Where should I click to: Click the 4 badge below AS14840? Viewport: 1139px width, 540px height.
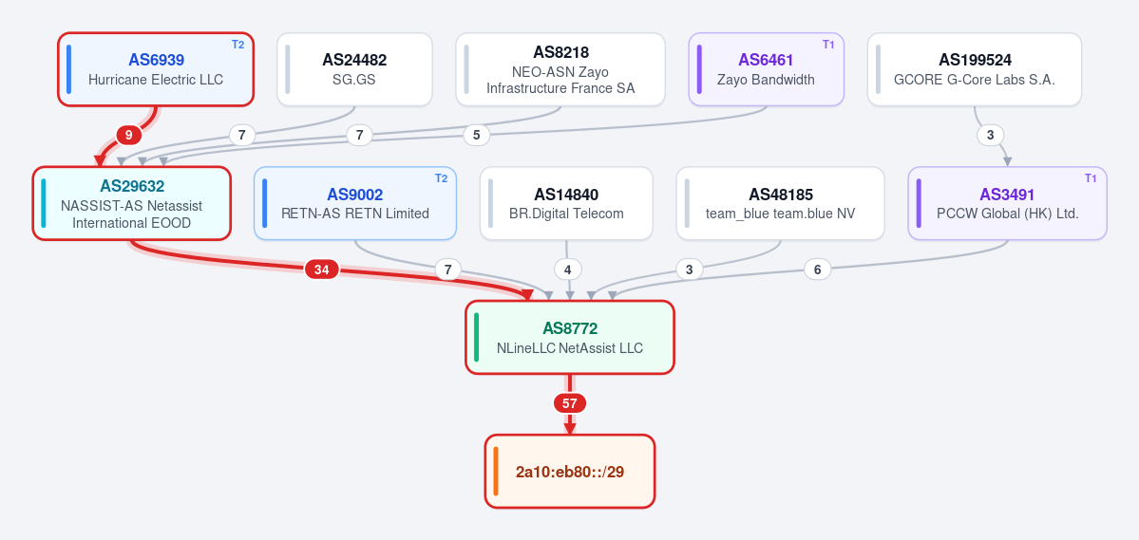(x=567, y=270)
